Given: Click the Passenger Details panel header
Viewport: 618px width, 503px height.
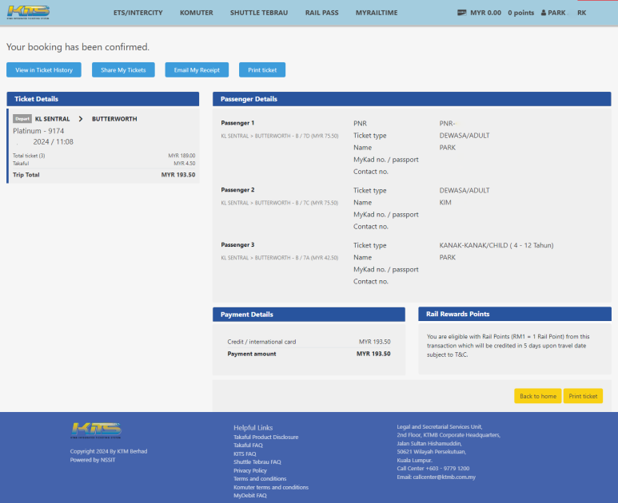Looking at the screenshot, I should pyautogui.click(x=412, y=99).
